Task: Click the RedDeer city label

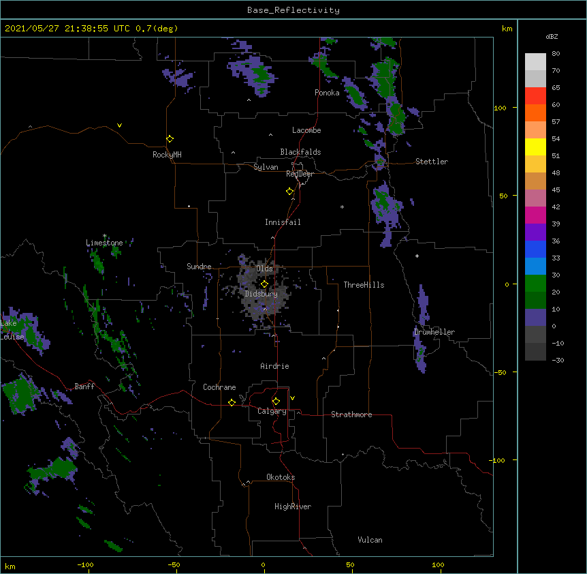Action: (x=300, y=174)
